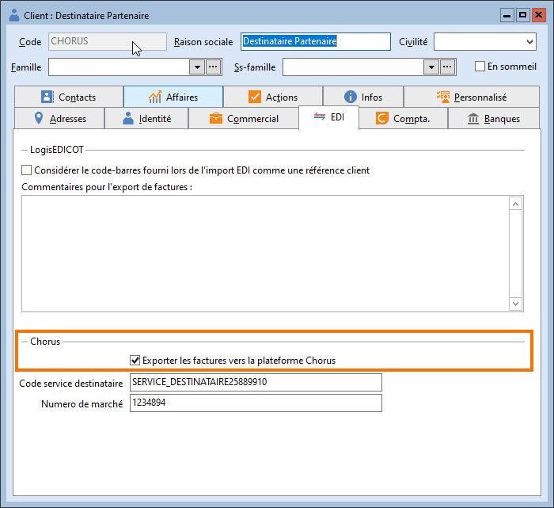Viewport: 554px width, 508px height.
Task: Open the Identité tab
Action: tap(146, 118)
